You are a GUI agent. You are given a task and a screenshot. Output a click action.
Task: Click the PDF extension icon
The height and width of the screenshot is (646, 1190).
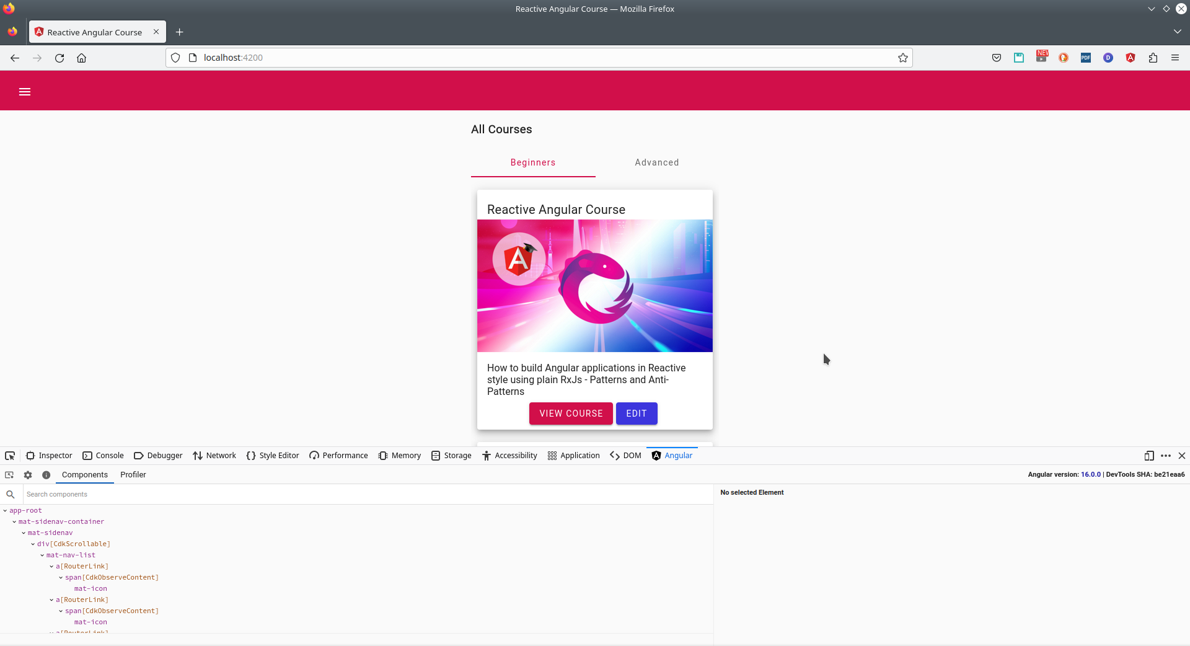click(1086, 58)
